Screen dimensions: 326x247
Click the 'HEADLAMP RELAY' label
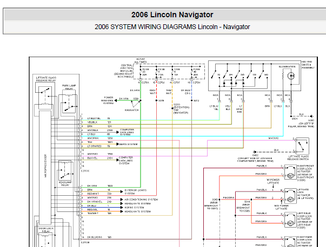(65, 183)
